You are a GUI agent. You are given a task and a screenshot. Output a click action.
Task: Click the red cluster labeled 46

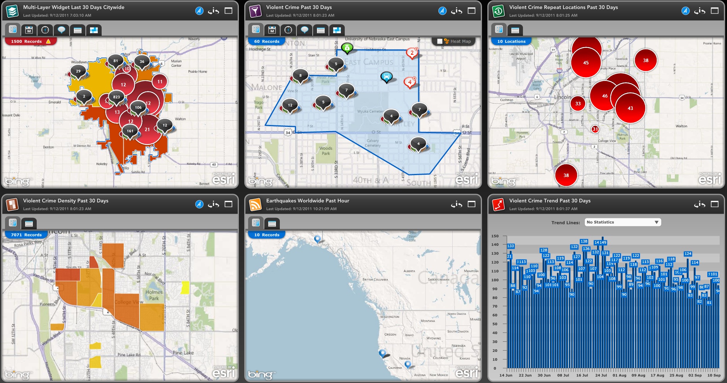click(x=604, y=96)
